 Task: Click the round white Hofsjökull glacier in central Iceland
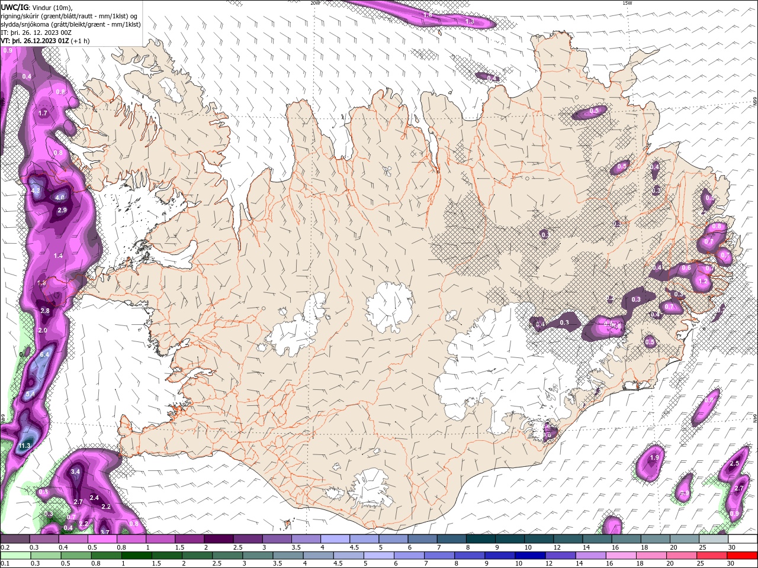(x=390, y=308)
